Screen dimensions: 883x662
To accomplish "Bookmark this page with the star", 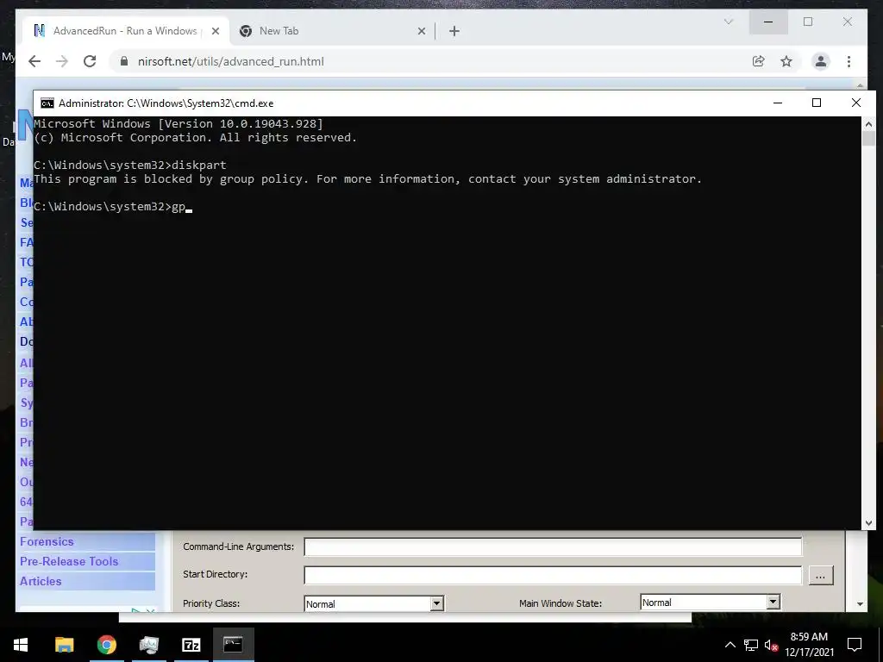I will [x=786, y=61].
